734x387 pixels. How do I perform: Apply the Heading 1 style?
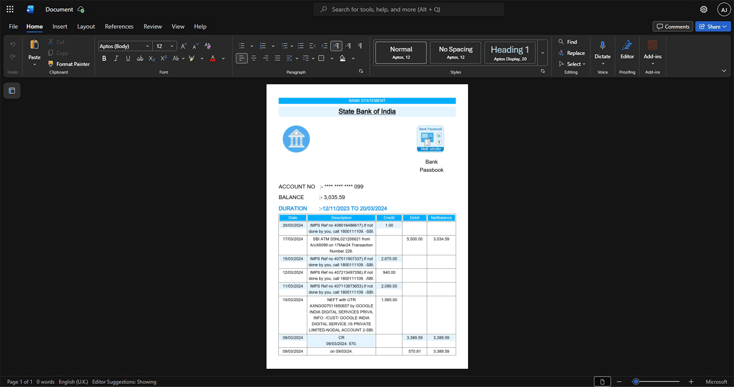(x=510, y=53)
